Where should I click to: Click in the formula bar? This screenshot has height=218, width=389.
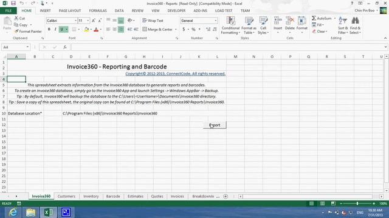click(x=228, y=47)
